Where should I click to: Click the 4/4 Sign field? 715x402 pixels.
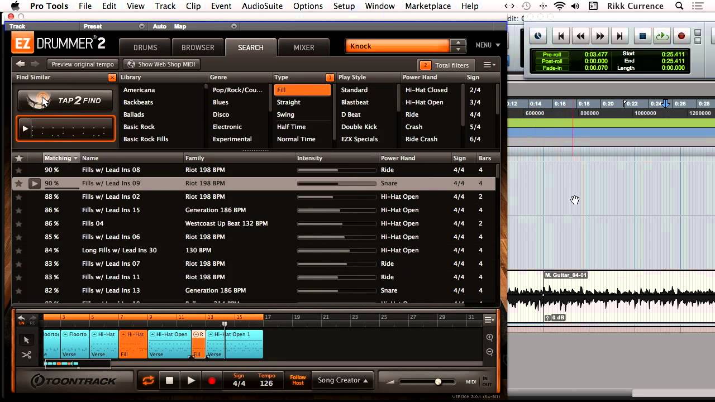point(239,380)
